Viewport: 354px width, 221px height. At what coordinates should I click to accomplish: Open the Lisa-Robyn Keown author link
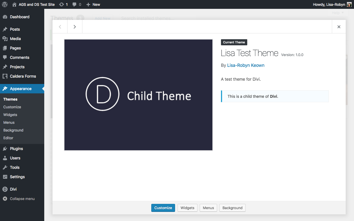[x=246, y=65]
